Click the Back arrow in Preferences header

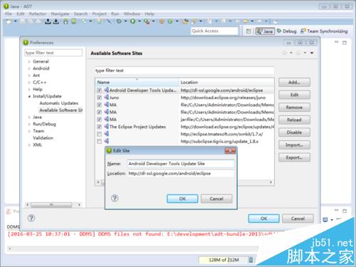(284, 53)
